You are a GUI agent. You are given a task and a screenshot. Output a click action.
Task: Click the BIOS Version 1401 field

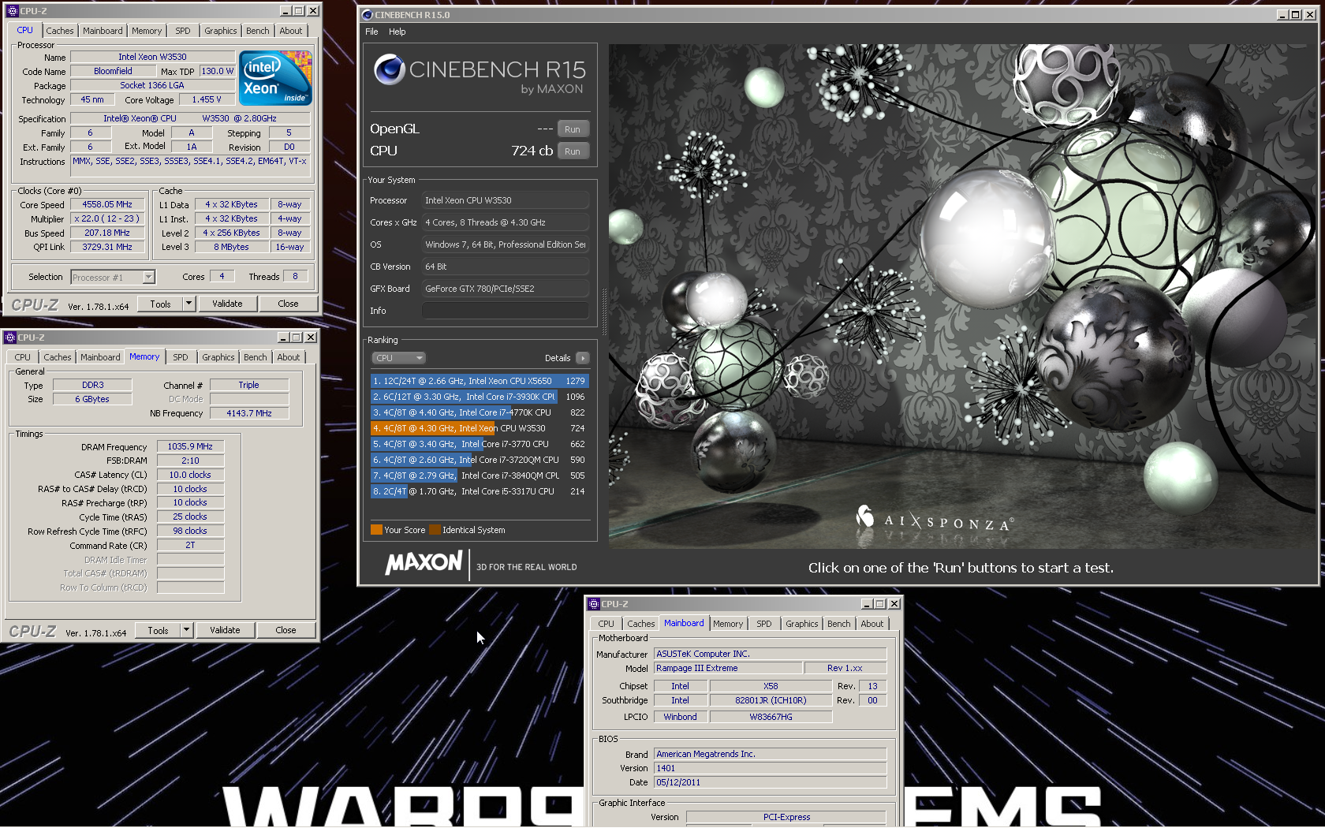click(x=771, y=768)
